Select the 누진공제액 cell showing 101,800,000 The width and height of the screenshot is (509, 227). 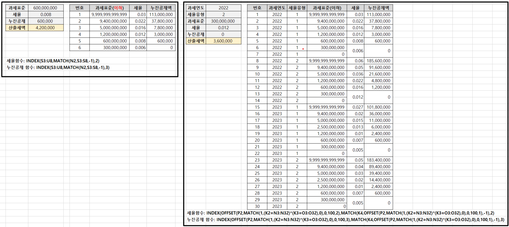378,107
